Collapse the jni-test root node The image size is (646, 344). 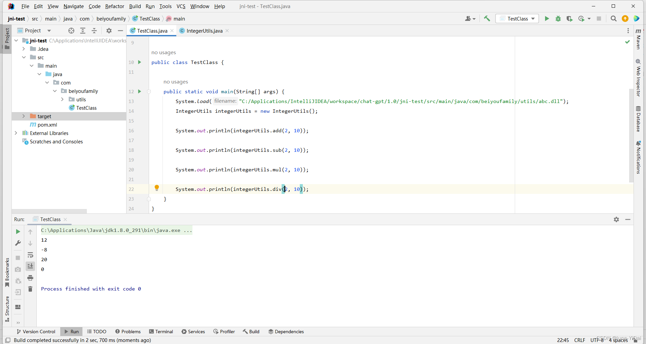(x=16, y=40)
